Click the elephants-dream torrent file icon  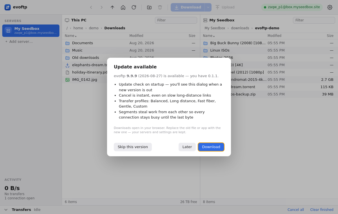click(x=67, y=65)
